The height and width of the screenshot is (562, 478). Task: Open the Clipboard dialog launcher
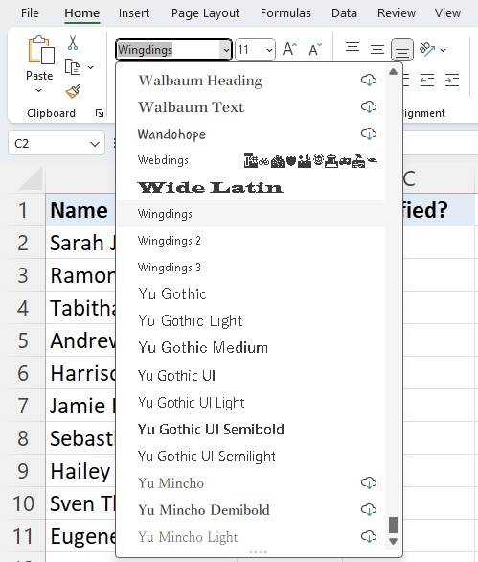(x=100, y=113)
